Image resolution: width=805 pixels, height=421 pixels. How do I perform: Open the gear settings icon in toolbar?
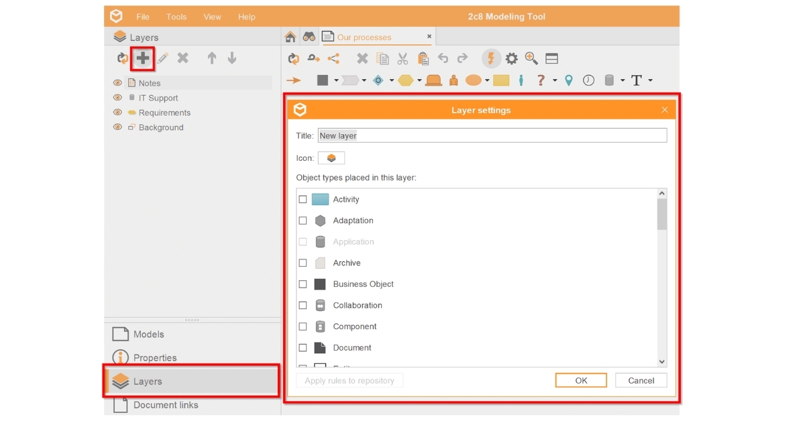tap(512, 58)
